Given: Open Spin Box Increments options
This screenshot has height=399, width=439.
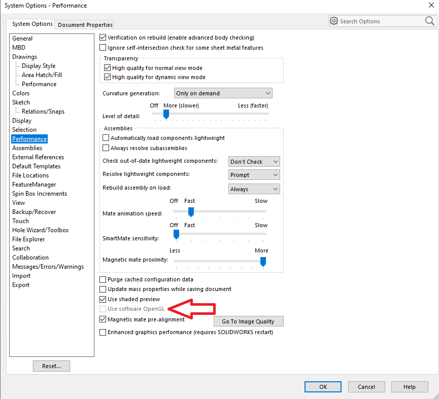Looking at the screenshot, I should (x=40, y=194).
